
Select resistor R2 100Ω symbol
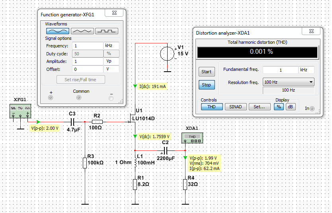pos(98,122)
